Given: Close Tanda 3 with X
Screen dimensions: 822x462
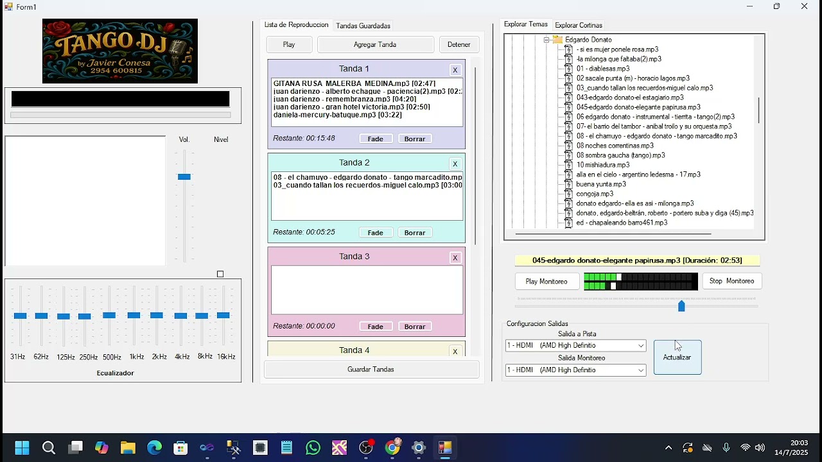Looking at the screenshot, I should [x=455, y=257].
